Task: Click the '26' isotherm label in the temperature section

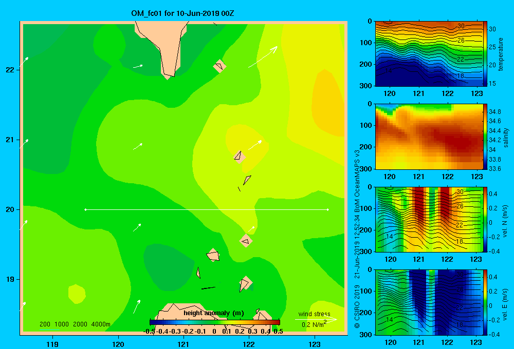Action: click(x=461, y=41)
